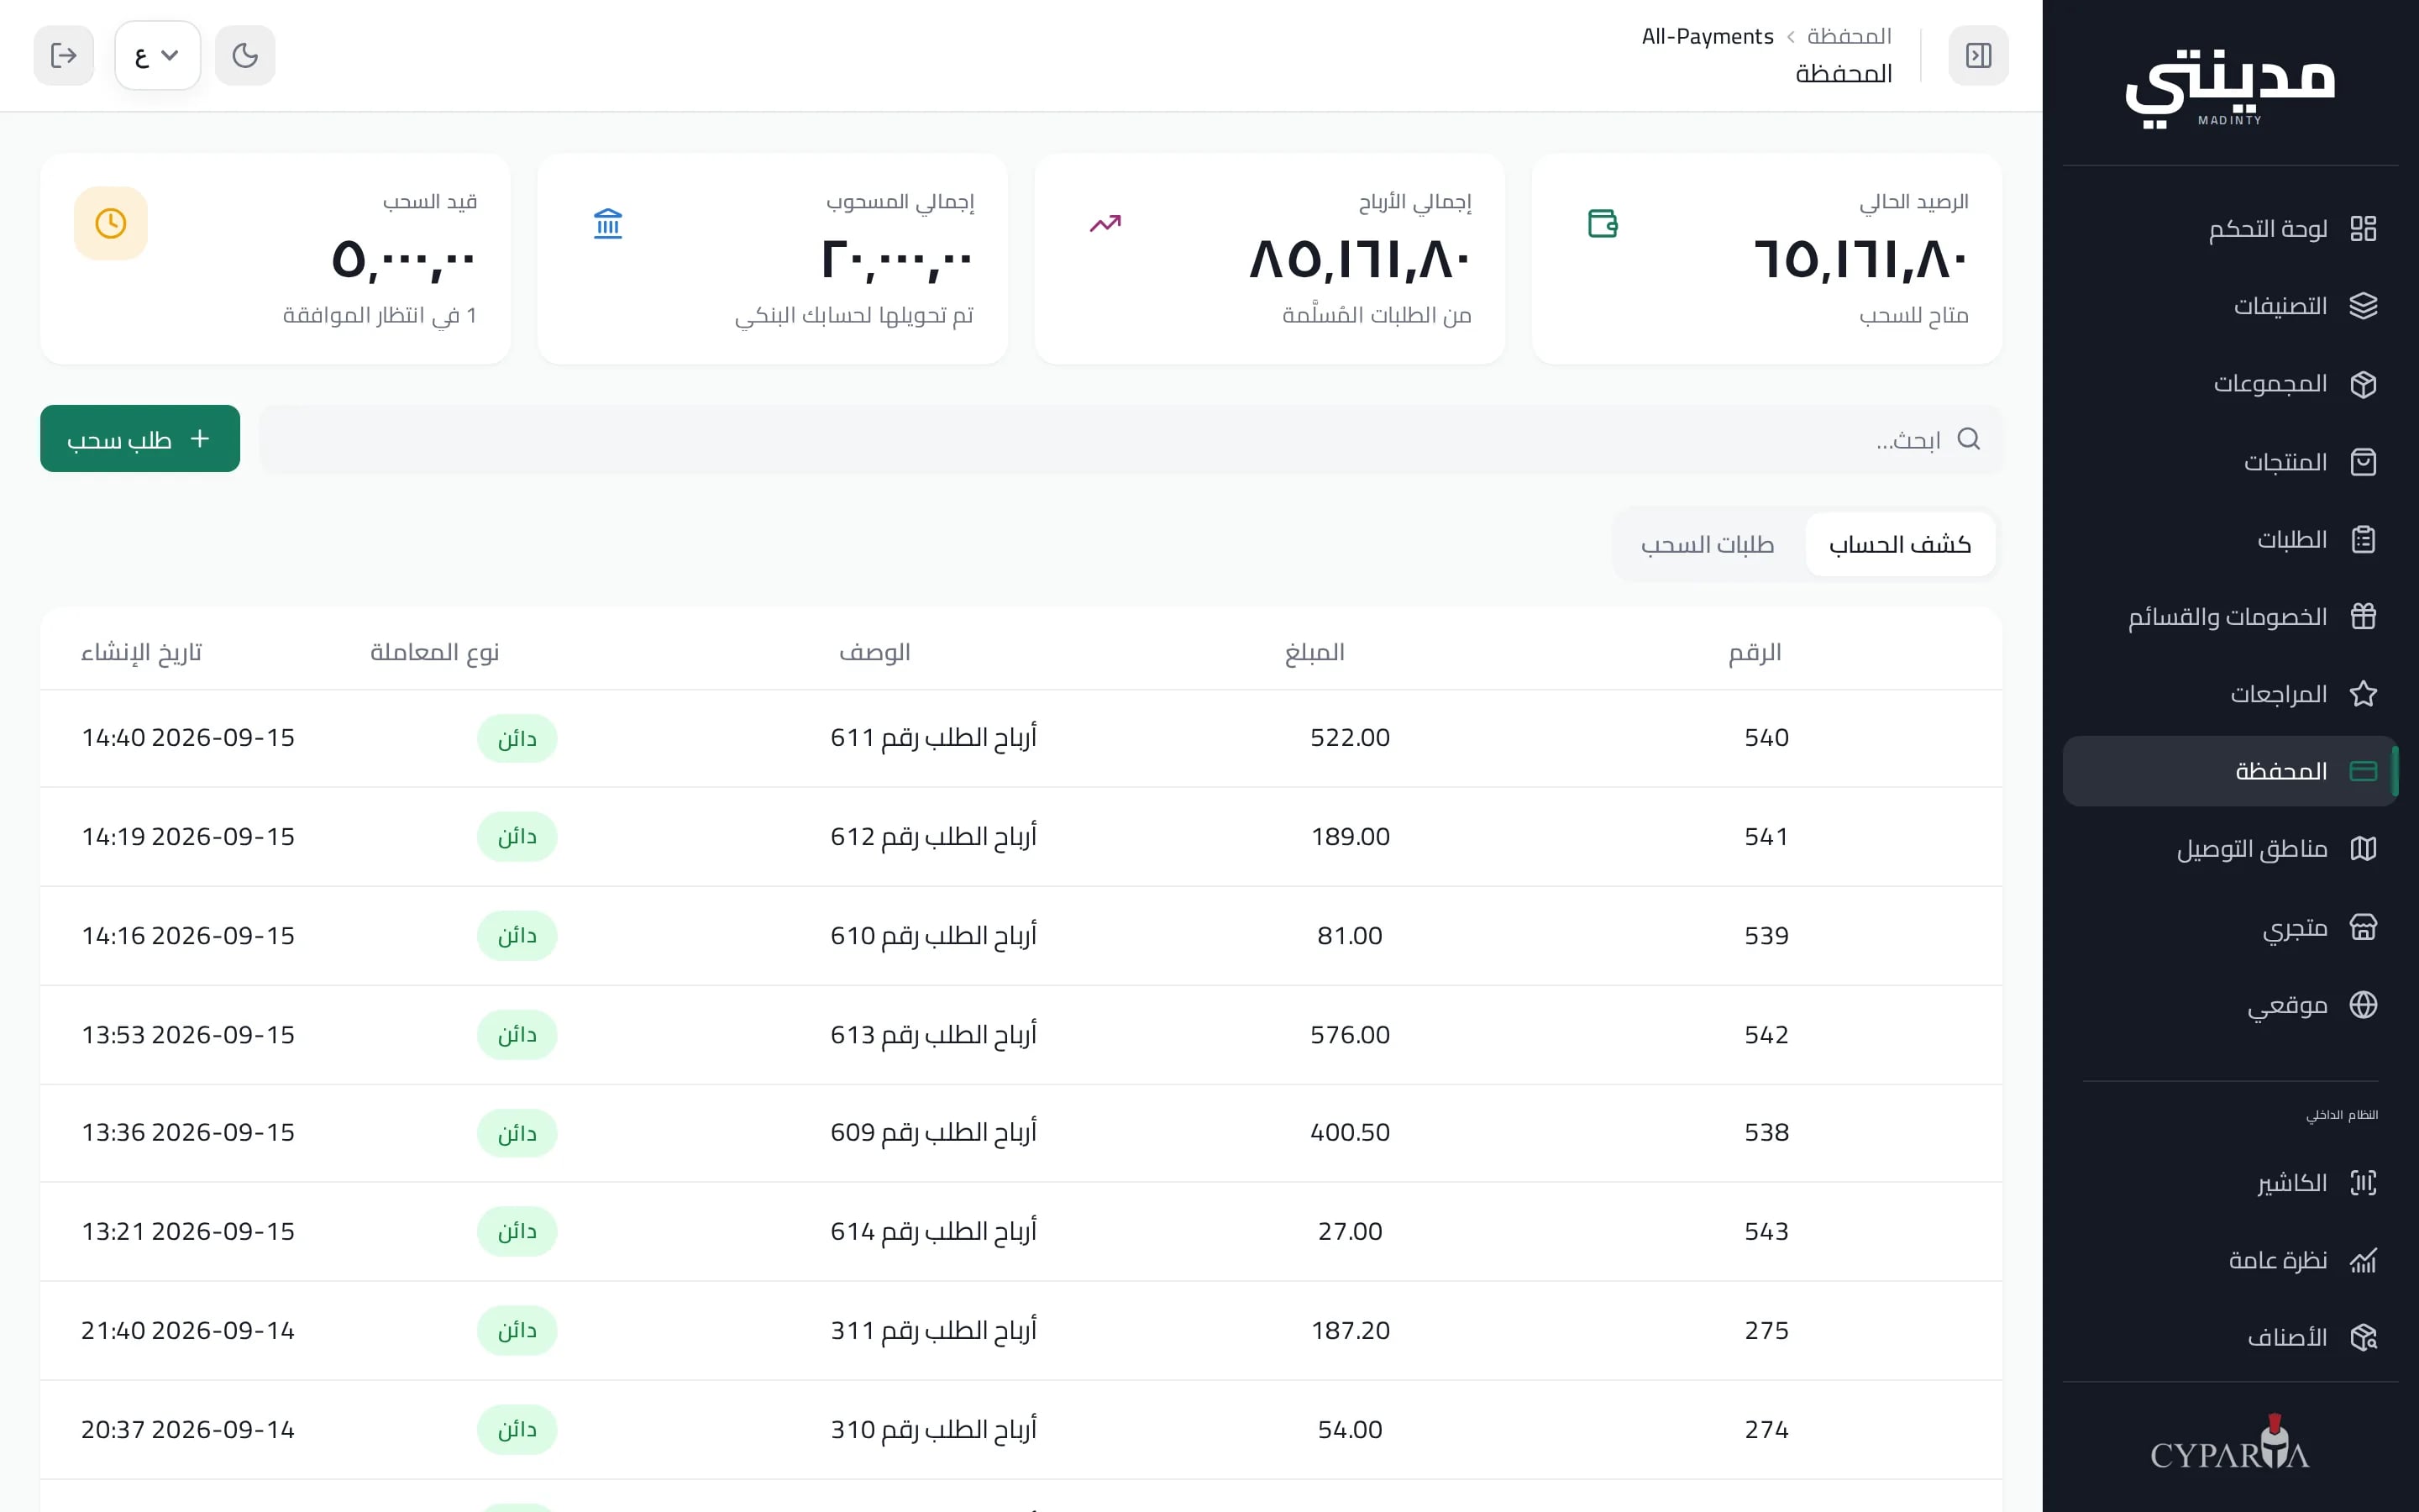Open الأصناف package search icon
This screenshot has width=2419, height=1512.
2363,1337
